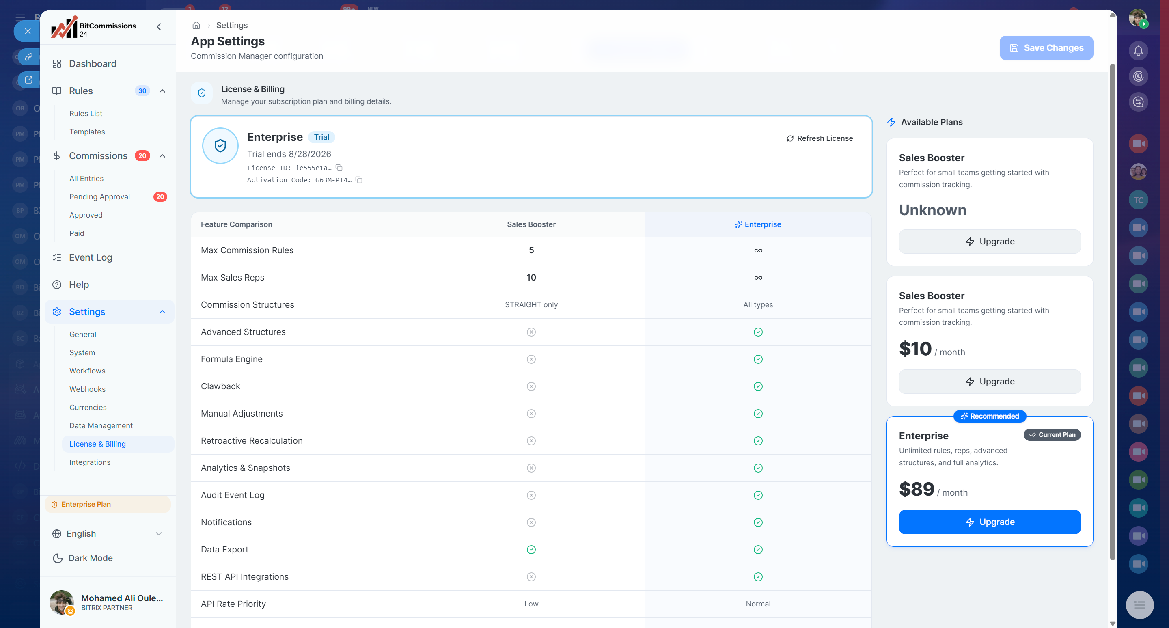Screen dimensions: 1169x628
Task: Open the TC contact avatar
Action: (x=1139, y=200)
